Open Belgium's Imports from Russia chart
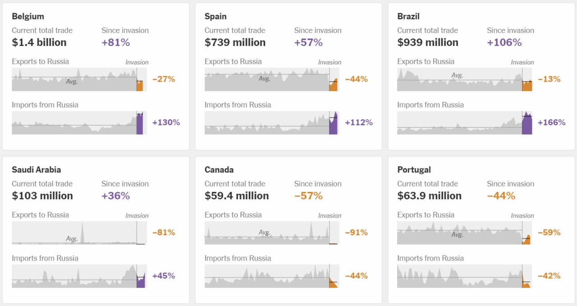Viewport: 577px width, 306px height. (77, 123)
